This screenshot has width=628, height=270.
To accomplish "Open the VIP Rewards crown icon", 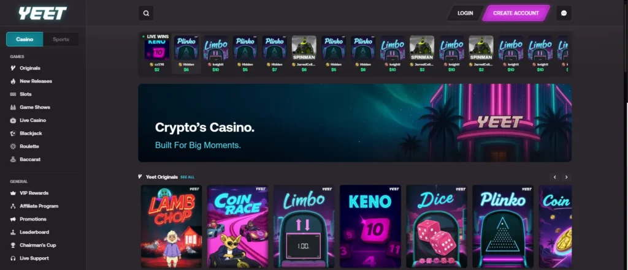I will (x=13, y=193).
